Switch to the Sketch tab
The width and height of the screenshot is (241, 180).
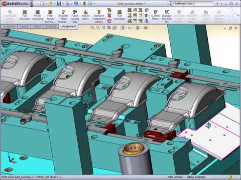coord(37,26)
